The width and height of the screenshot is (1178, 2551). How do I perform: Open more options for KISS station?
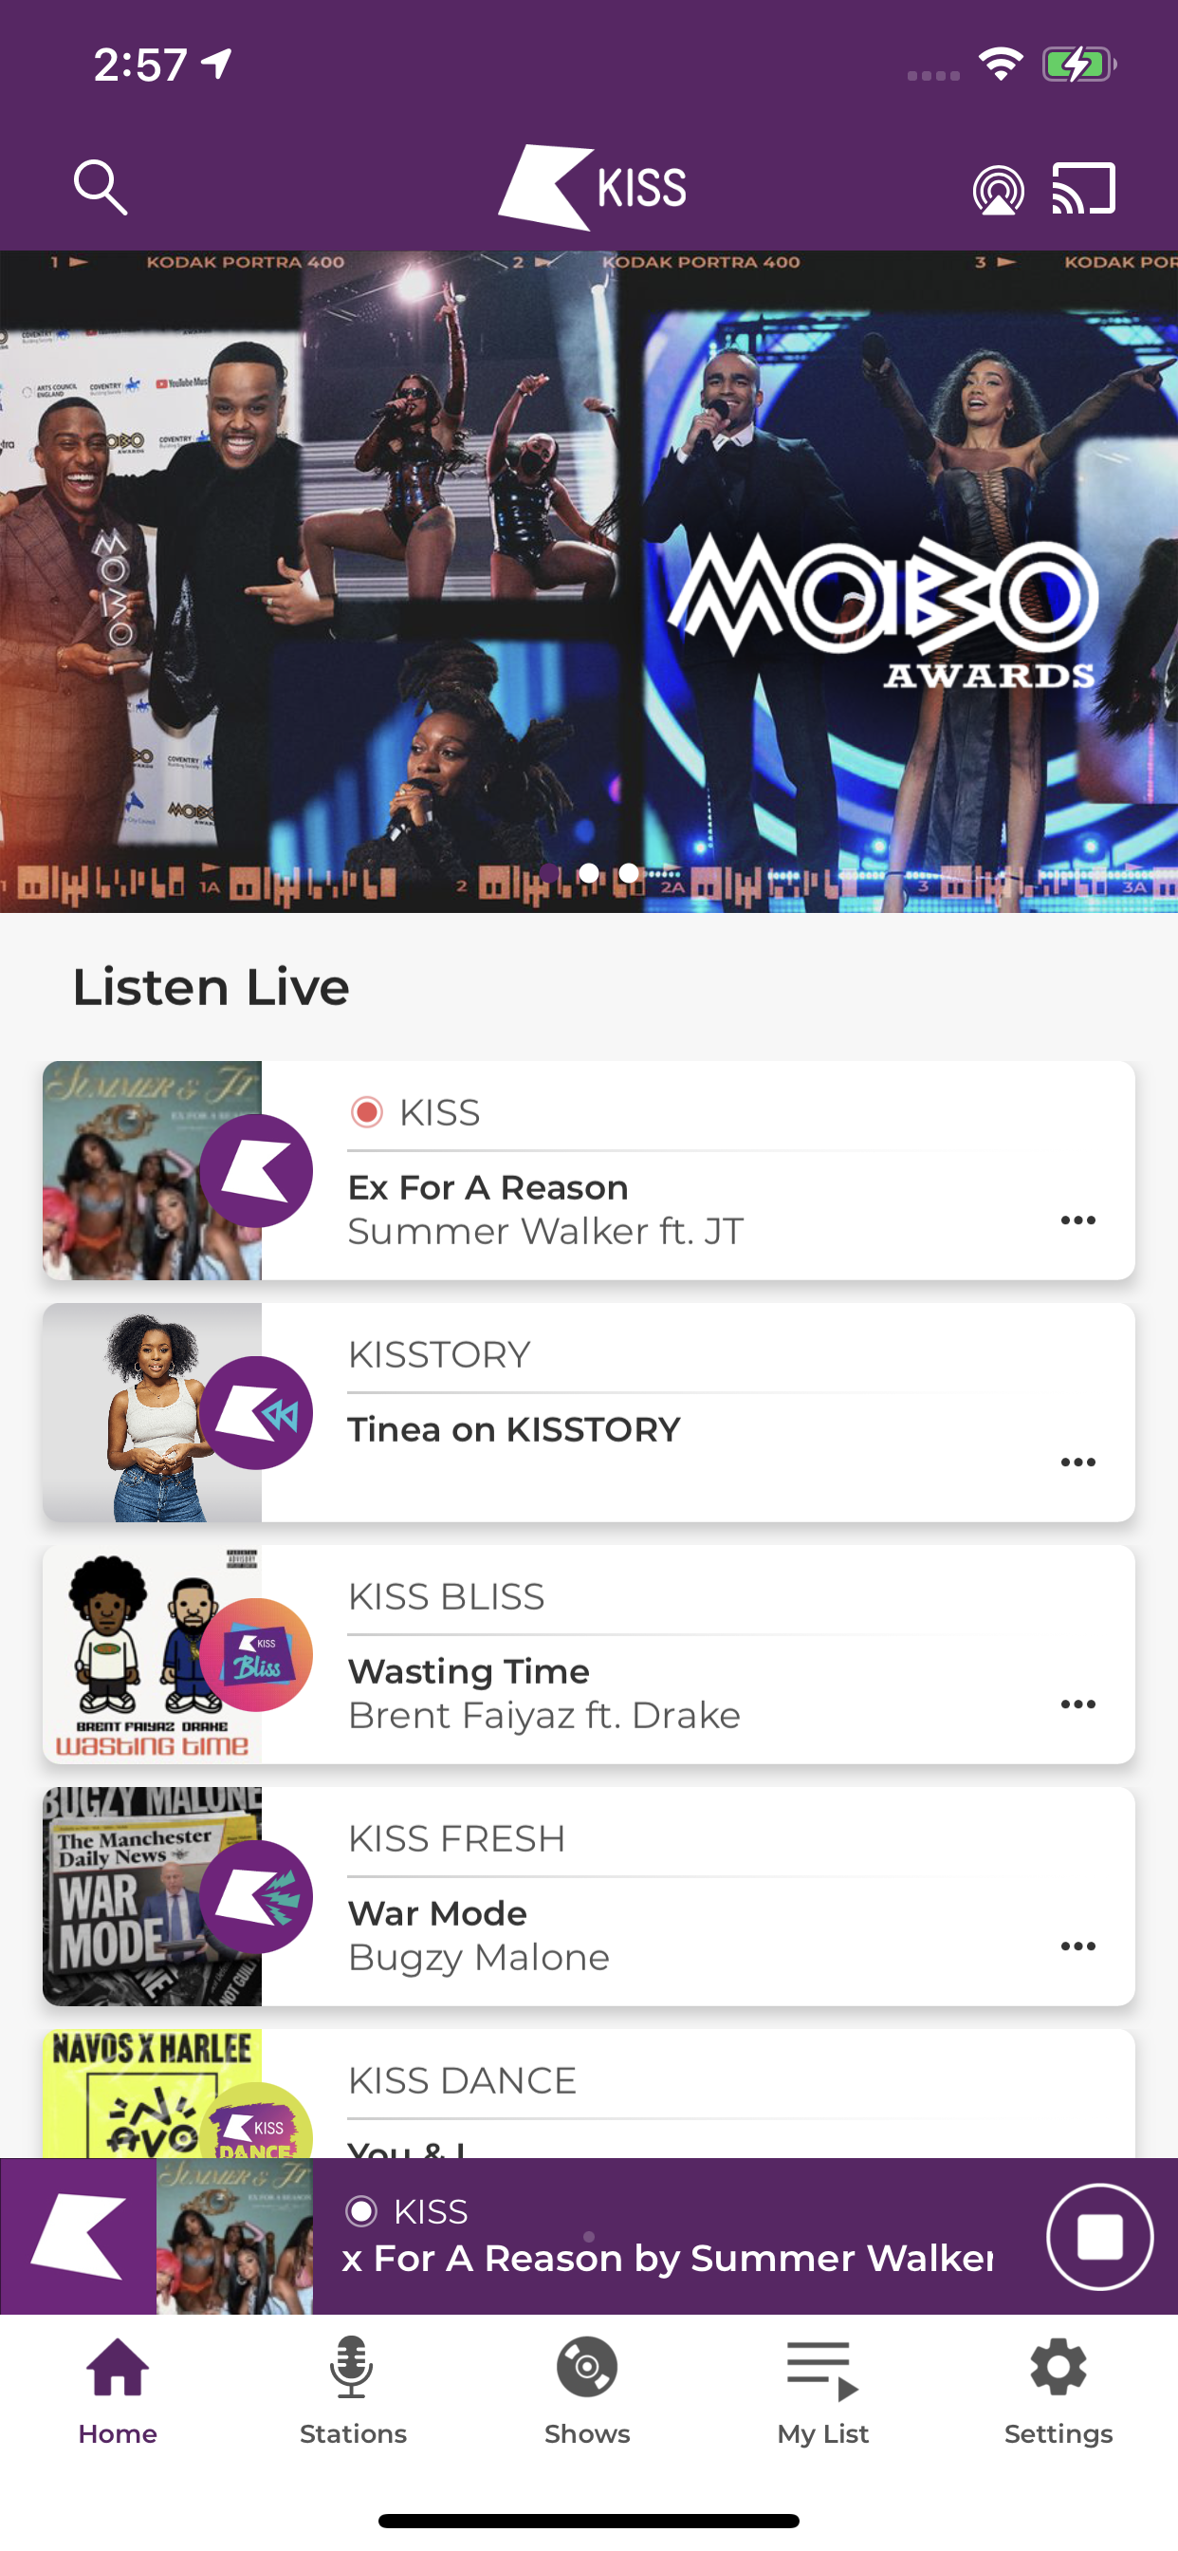1078,1220
